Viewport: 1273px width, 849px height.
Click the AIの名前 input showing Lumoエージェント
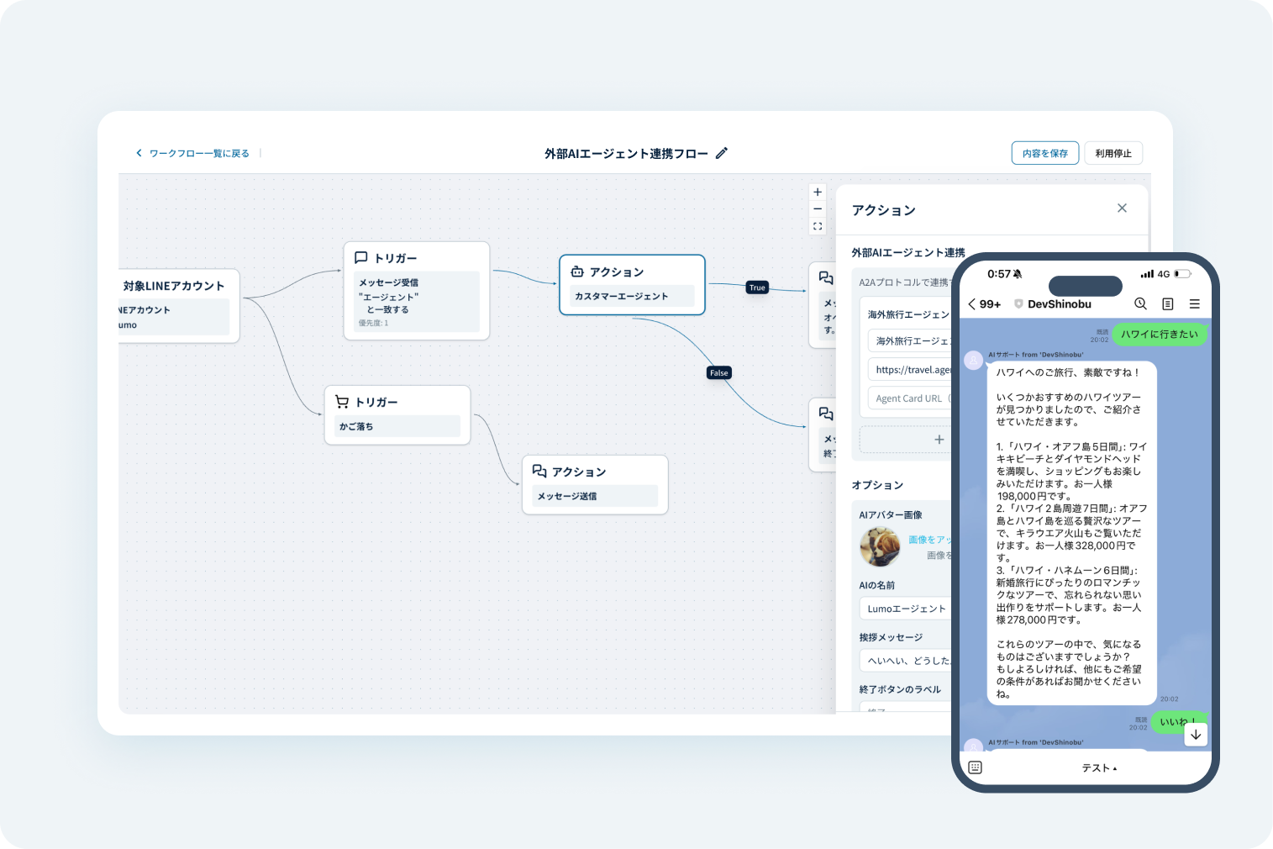pos(905,608)
